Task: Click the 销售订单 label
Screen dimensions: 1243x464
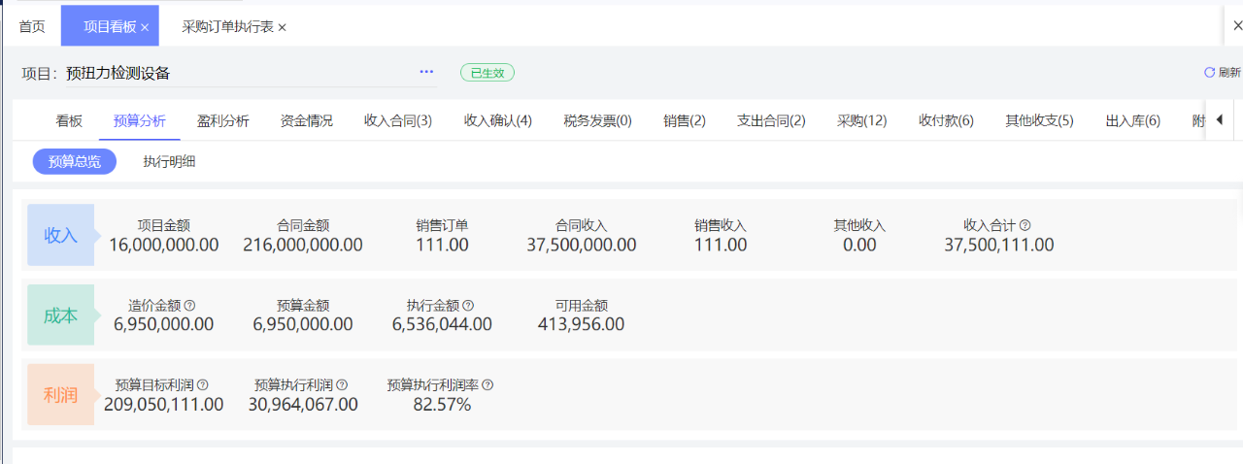Action: click(x=442, y=225)
